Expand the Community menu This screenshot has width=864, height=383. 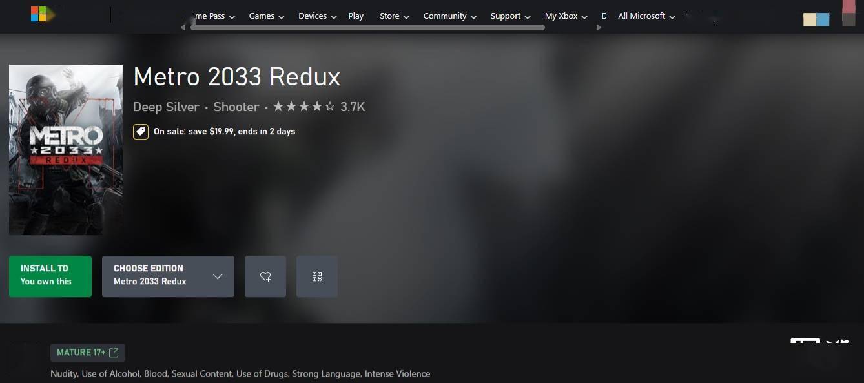pyautogui.click(x=450, y=16)
